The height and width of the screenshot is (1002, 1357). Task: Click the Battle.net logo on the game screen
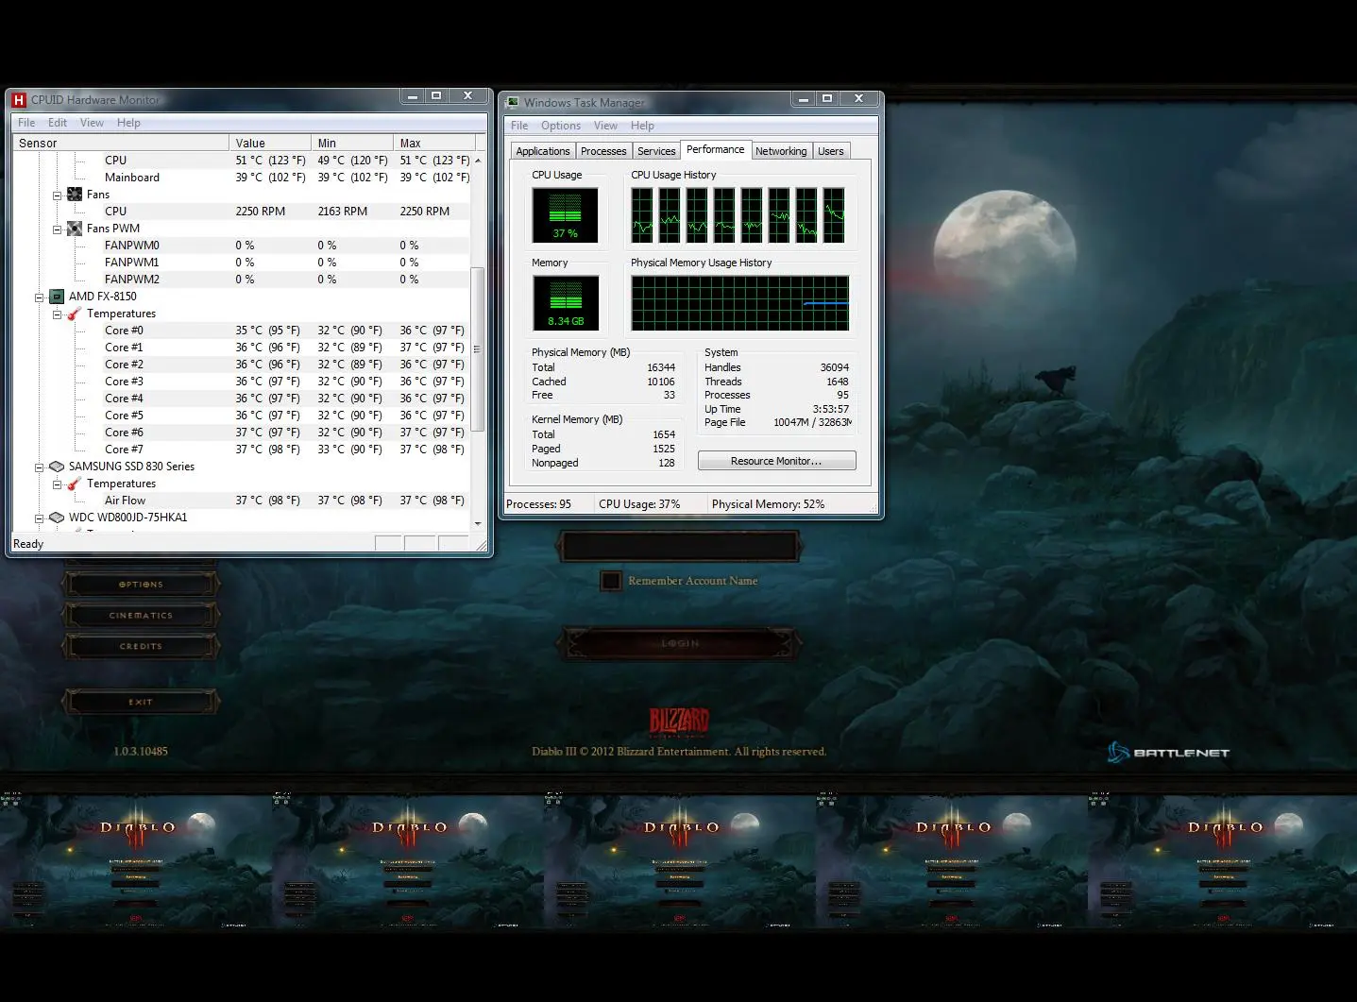(1168, 753)
